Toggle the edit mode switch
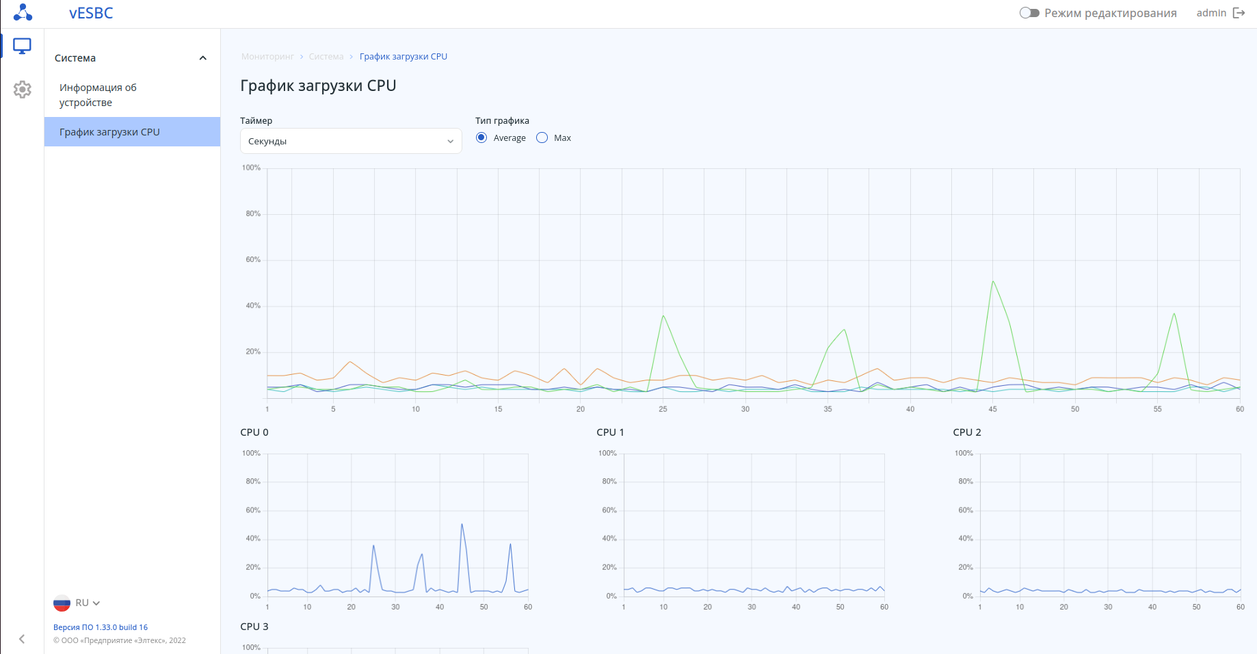This screenshot has height=654, width=1257. pyautogui.click(x=1029, y=13)
